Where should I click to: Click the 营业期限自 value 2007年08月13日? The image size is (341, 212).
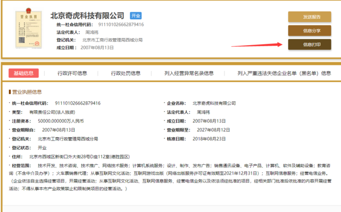pyautogui.click(x=58, y=130)
